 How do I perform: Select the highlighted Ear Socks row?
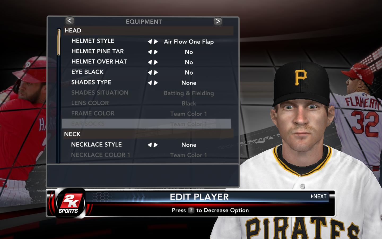click(x=146, y=124)
